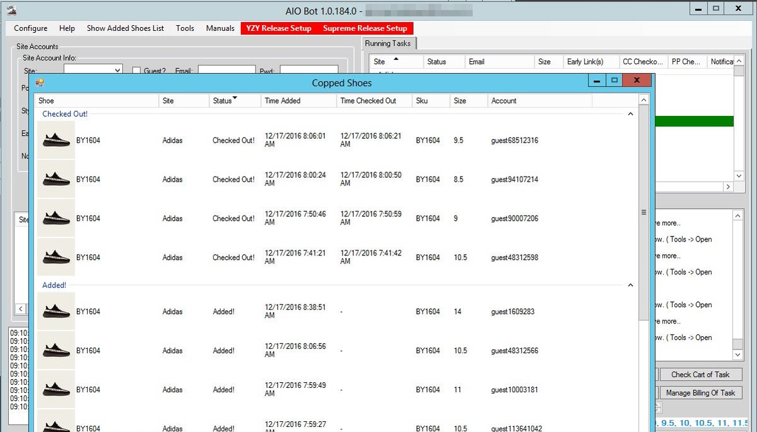This screenshot has height=432, width=757.
Task: Click scroll up arrow of the log panel
Action: pyautogui.click(x=738, y=216)
